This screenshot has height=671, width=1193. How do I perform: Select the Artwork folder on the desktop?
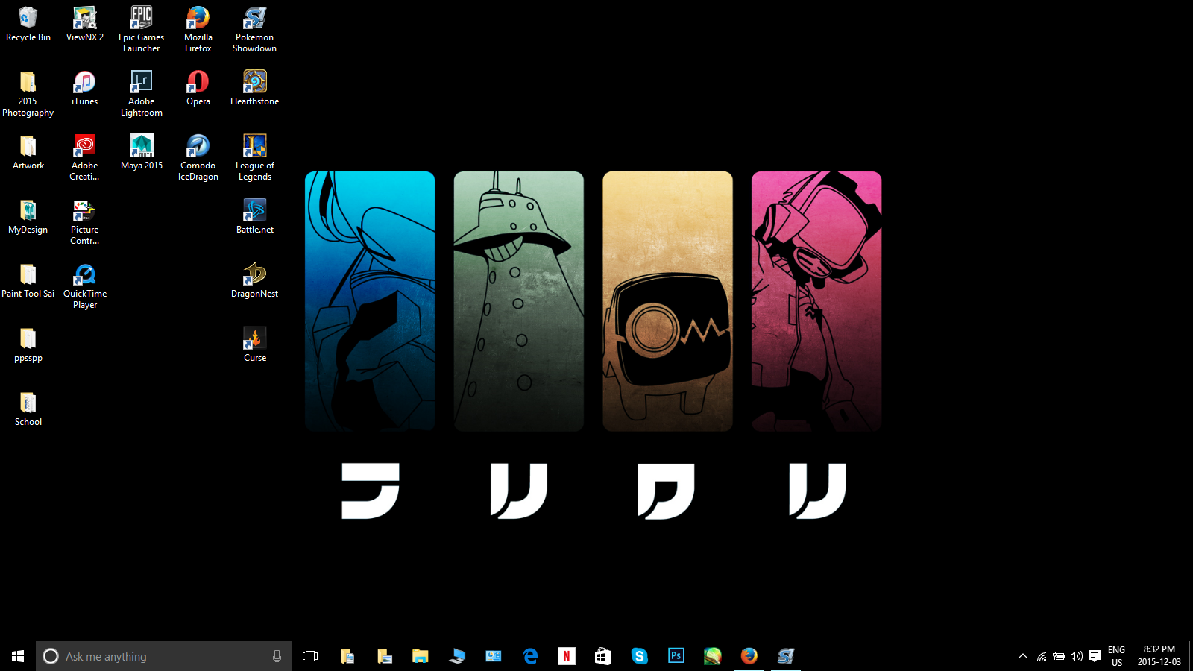[28, 152]
